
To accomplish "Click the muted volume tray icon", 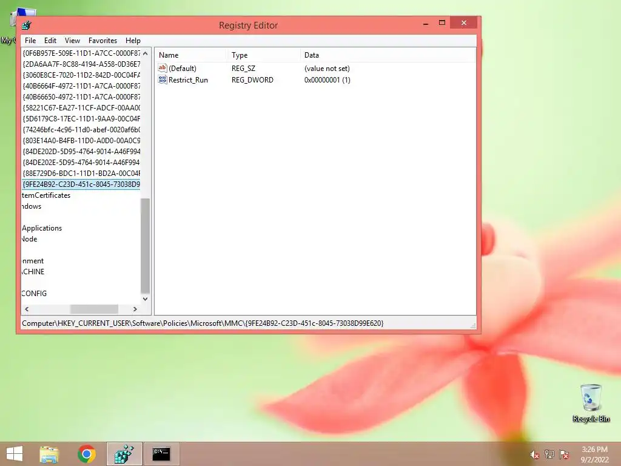I will point(535,455).
